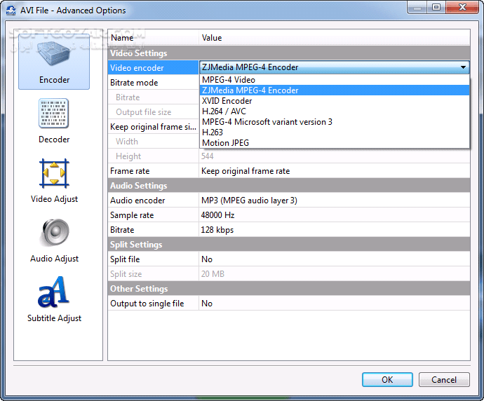
Task: Click the Audio Settings section header
Action: tap(289, 186)
